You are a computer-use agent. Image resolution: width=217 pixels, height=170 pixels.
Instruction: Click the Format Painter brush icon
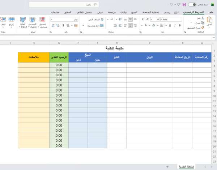coord(203,27)
